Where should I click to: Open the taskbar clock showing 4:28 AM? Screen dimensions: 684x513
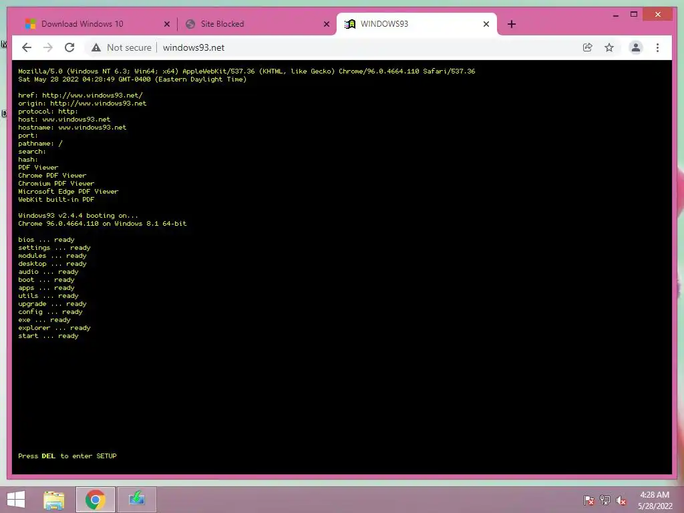pos(655,500)
